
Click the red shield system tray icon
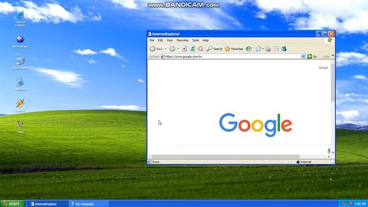click(351, 204)
